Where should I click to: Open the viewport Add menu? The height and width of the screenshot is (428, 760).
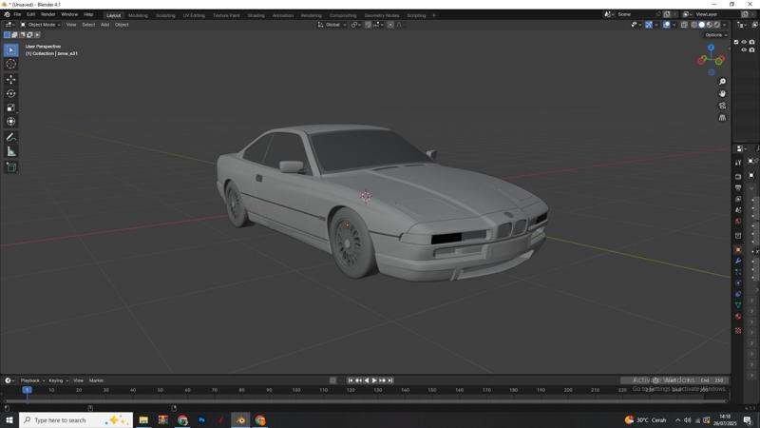104,25
